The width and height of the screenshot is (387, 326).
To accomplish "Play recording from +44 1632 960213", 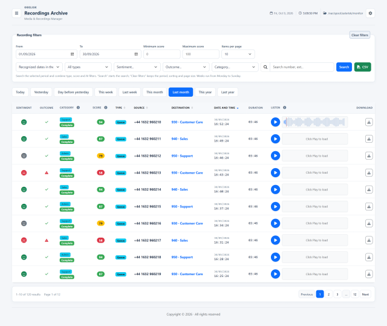I will (x=275, y=172).
